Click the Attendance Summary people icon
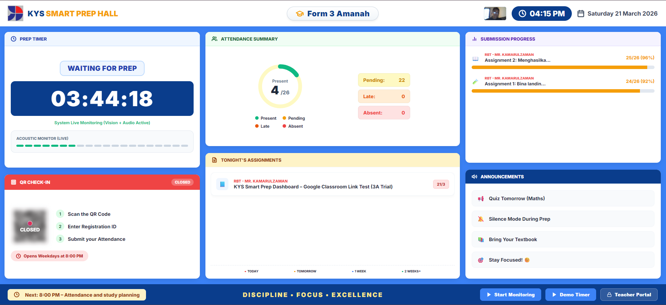Viewport: 666px width, 305px height. click(x=214, y=39)
